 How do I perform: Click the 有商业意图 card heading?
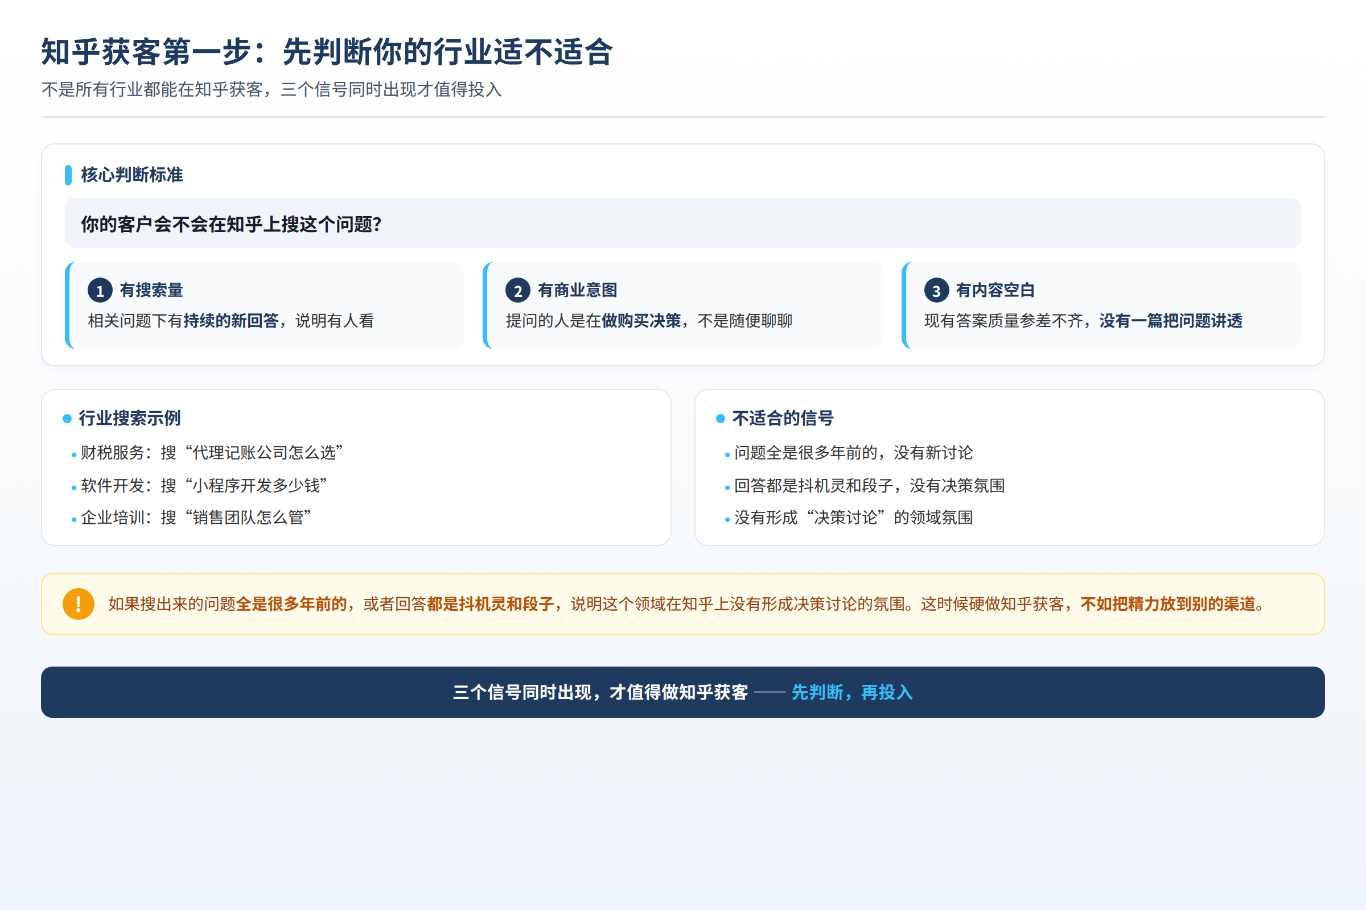[577, 290]
